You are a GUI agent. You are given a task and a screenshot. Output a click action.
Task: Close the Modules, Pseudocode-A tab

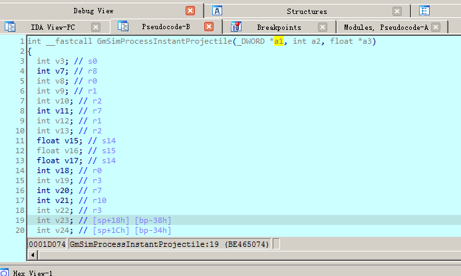(x=436, y=27)
